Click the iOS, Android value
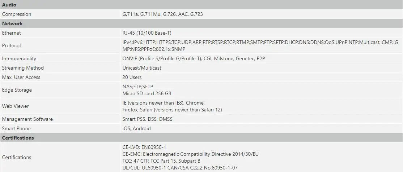403x172 pixels. click(x=136, y=128)
